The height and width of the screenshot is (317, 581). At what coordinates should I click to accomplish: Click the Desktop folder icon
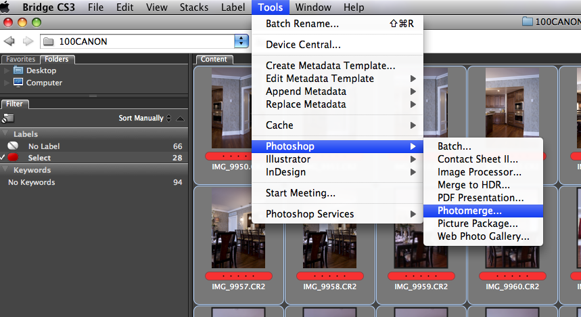18,70
